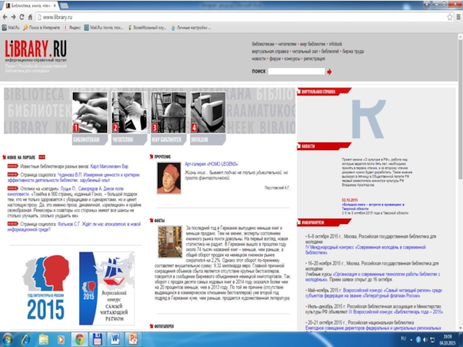Open link Карл Максимович Бэр
Viewport: 463px width, 347px height.
[x=109, y=167]
